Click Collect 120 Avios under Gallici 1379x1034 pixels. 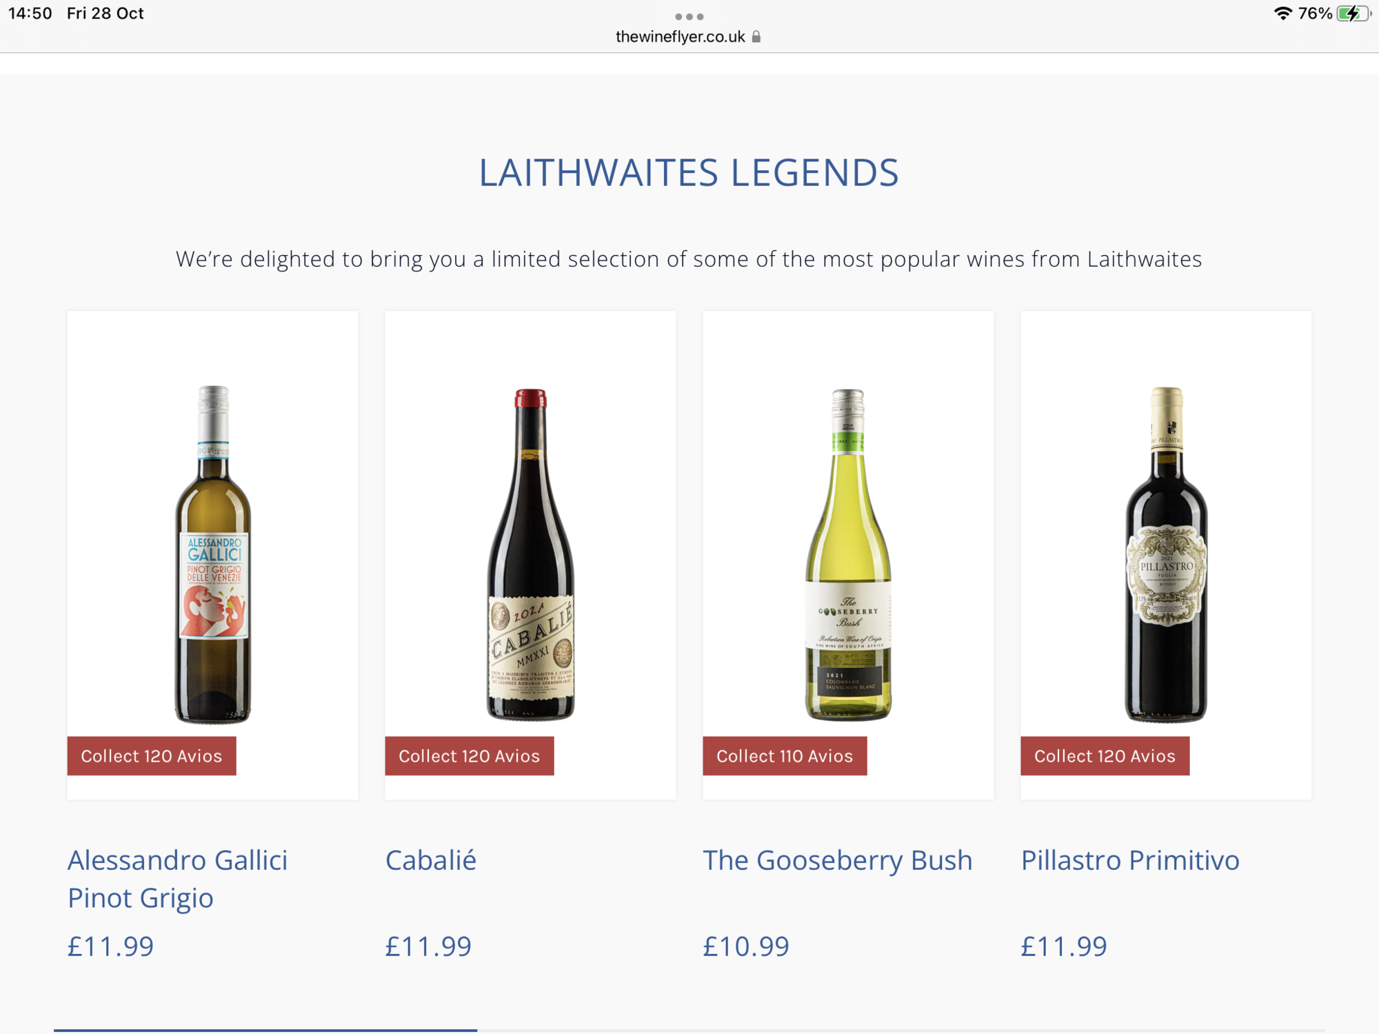[x=152, y=756]
